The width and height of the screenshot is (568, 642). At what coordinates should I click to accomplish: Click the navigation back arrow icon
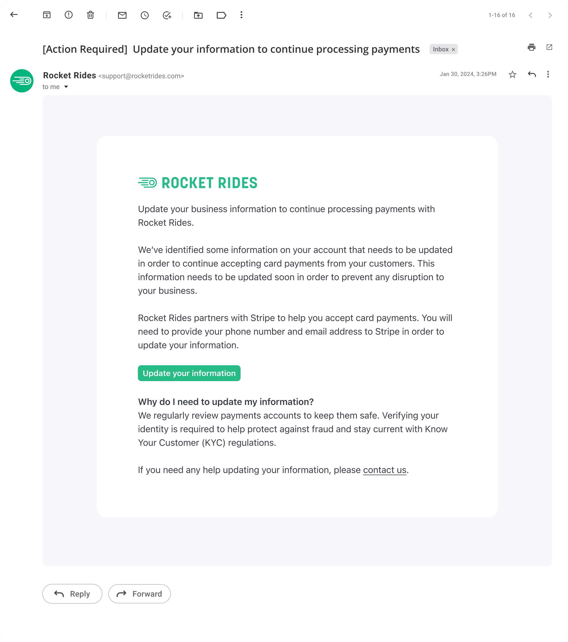click(x=14, y=15)
